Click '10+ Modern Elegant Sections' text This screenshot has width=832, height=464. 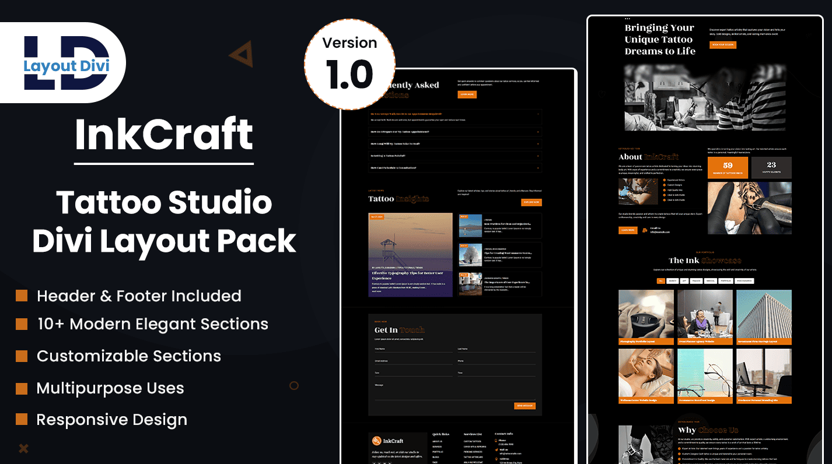coord(153,324)
